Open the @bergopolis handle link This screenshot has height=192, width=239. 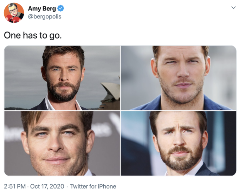tap(44, 16)
